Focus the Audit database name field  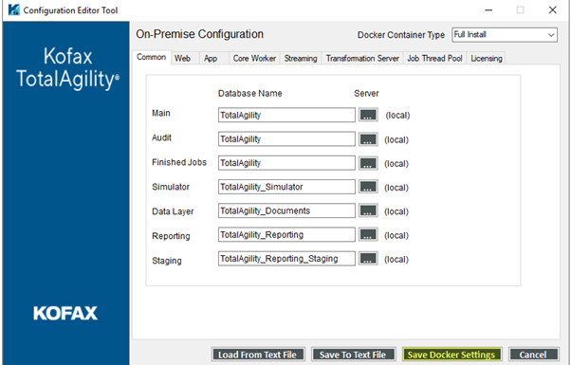[286, 139]
